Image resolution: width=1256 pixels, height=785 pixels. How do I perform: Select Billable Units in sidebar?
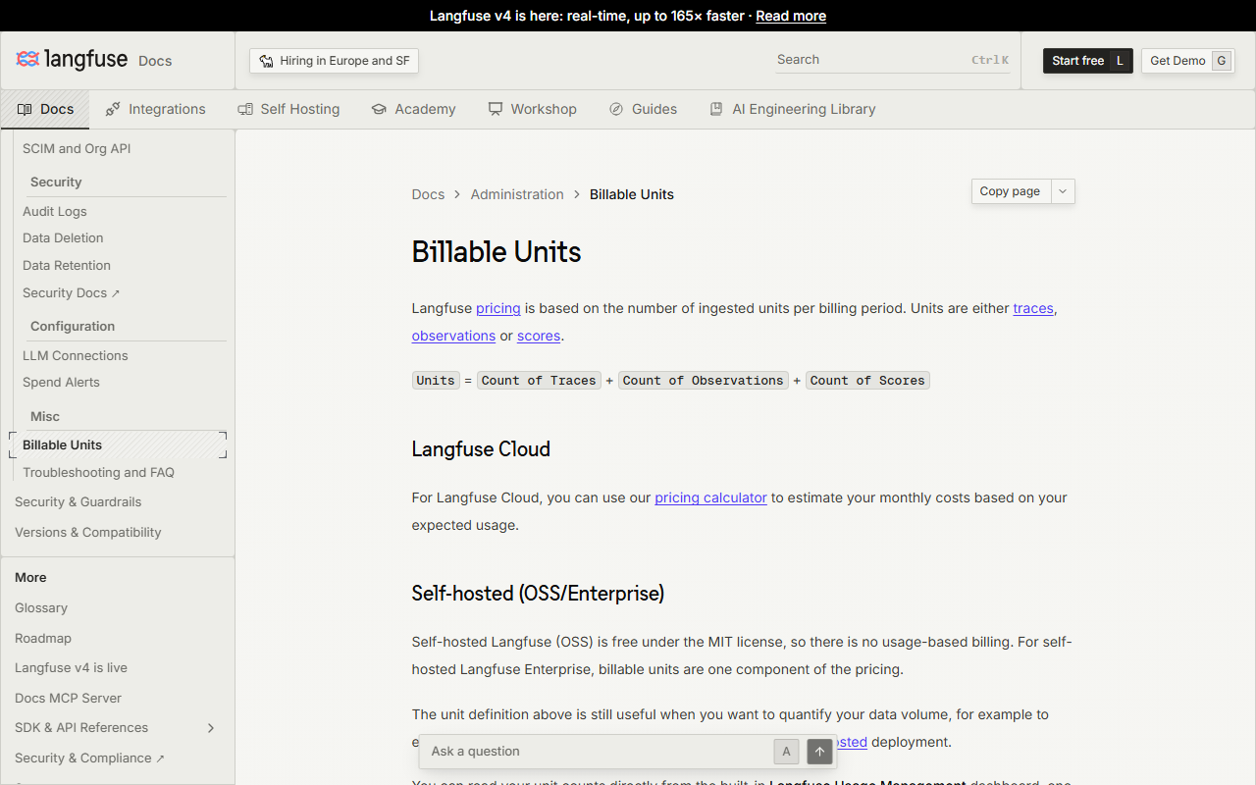coord(118,445)
